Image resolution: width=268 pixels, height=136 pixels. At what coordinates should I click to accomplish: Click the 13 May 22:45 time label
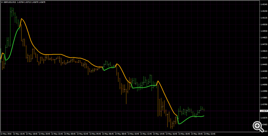coord(209,134)
